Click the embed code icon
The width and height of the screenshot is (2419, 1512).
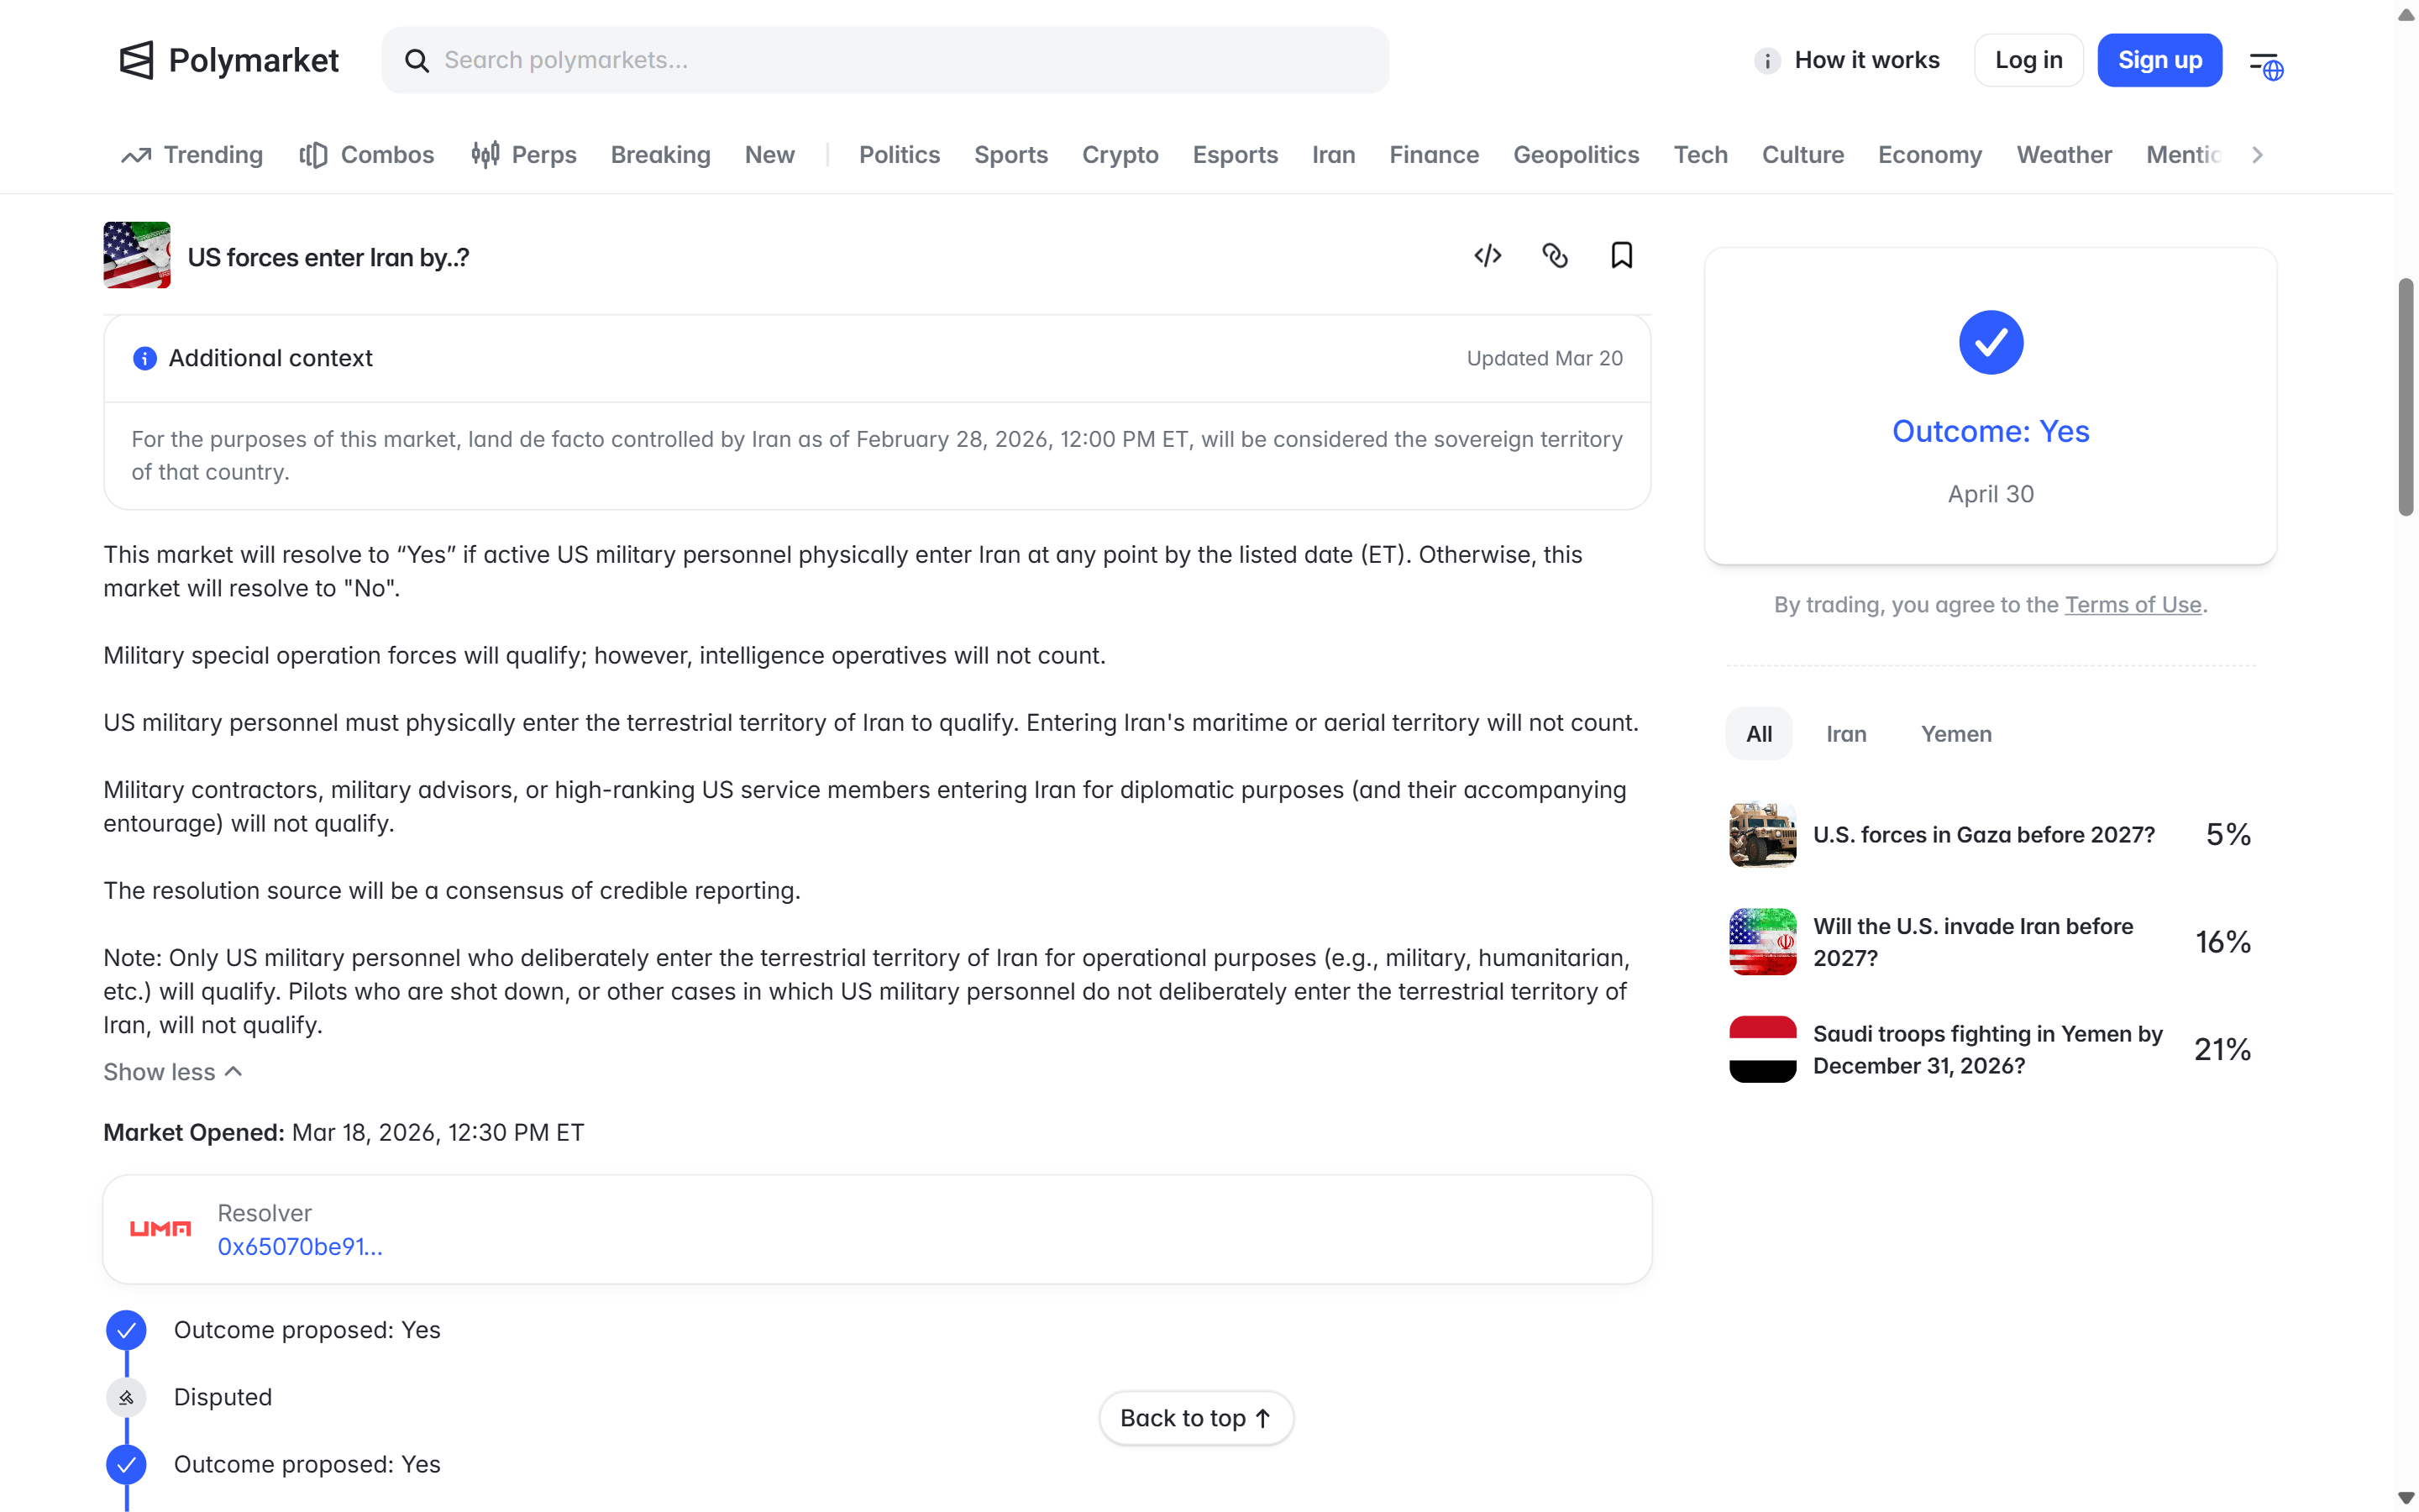[x=1488, y=256]
